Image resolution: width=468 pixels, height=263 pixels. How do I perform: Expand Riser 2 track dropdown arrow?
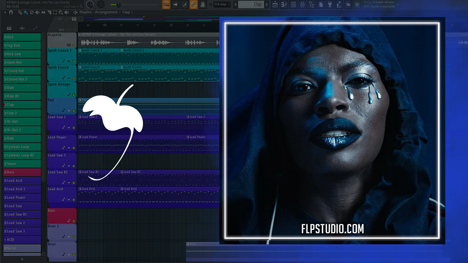(x=69, y=237)
